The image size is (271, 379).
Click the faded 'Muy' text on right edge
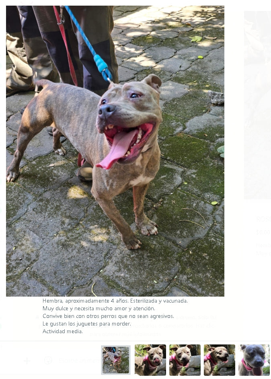coord(263,254)
